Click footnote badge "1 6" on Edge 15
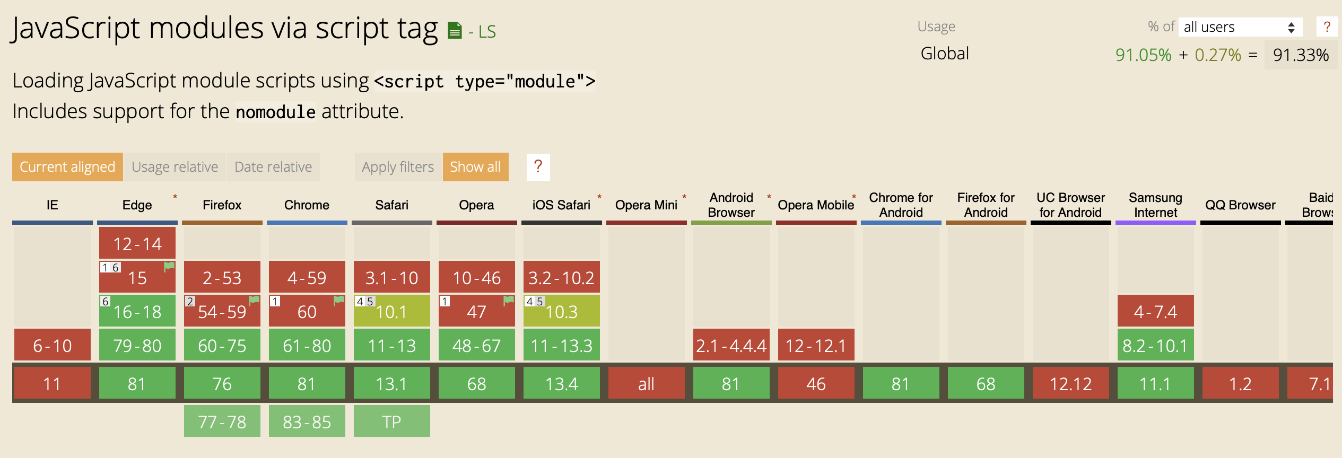The image size is (1342, 458). pos(110,268)
